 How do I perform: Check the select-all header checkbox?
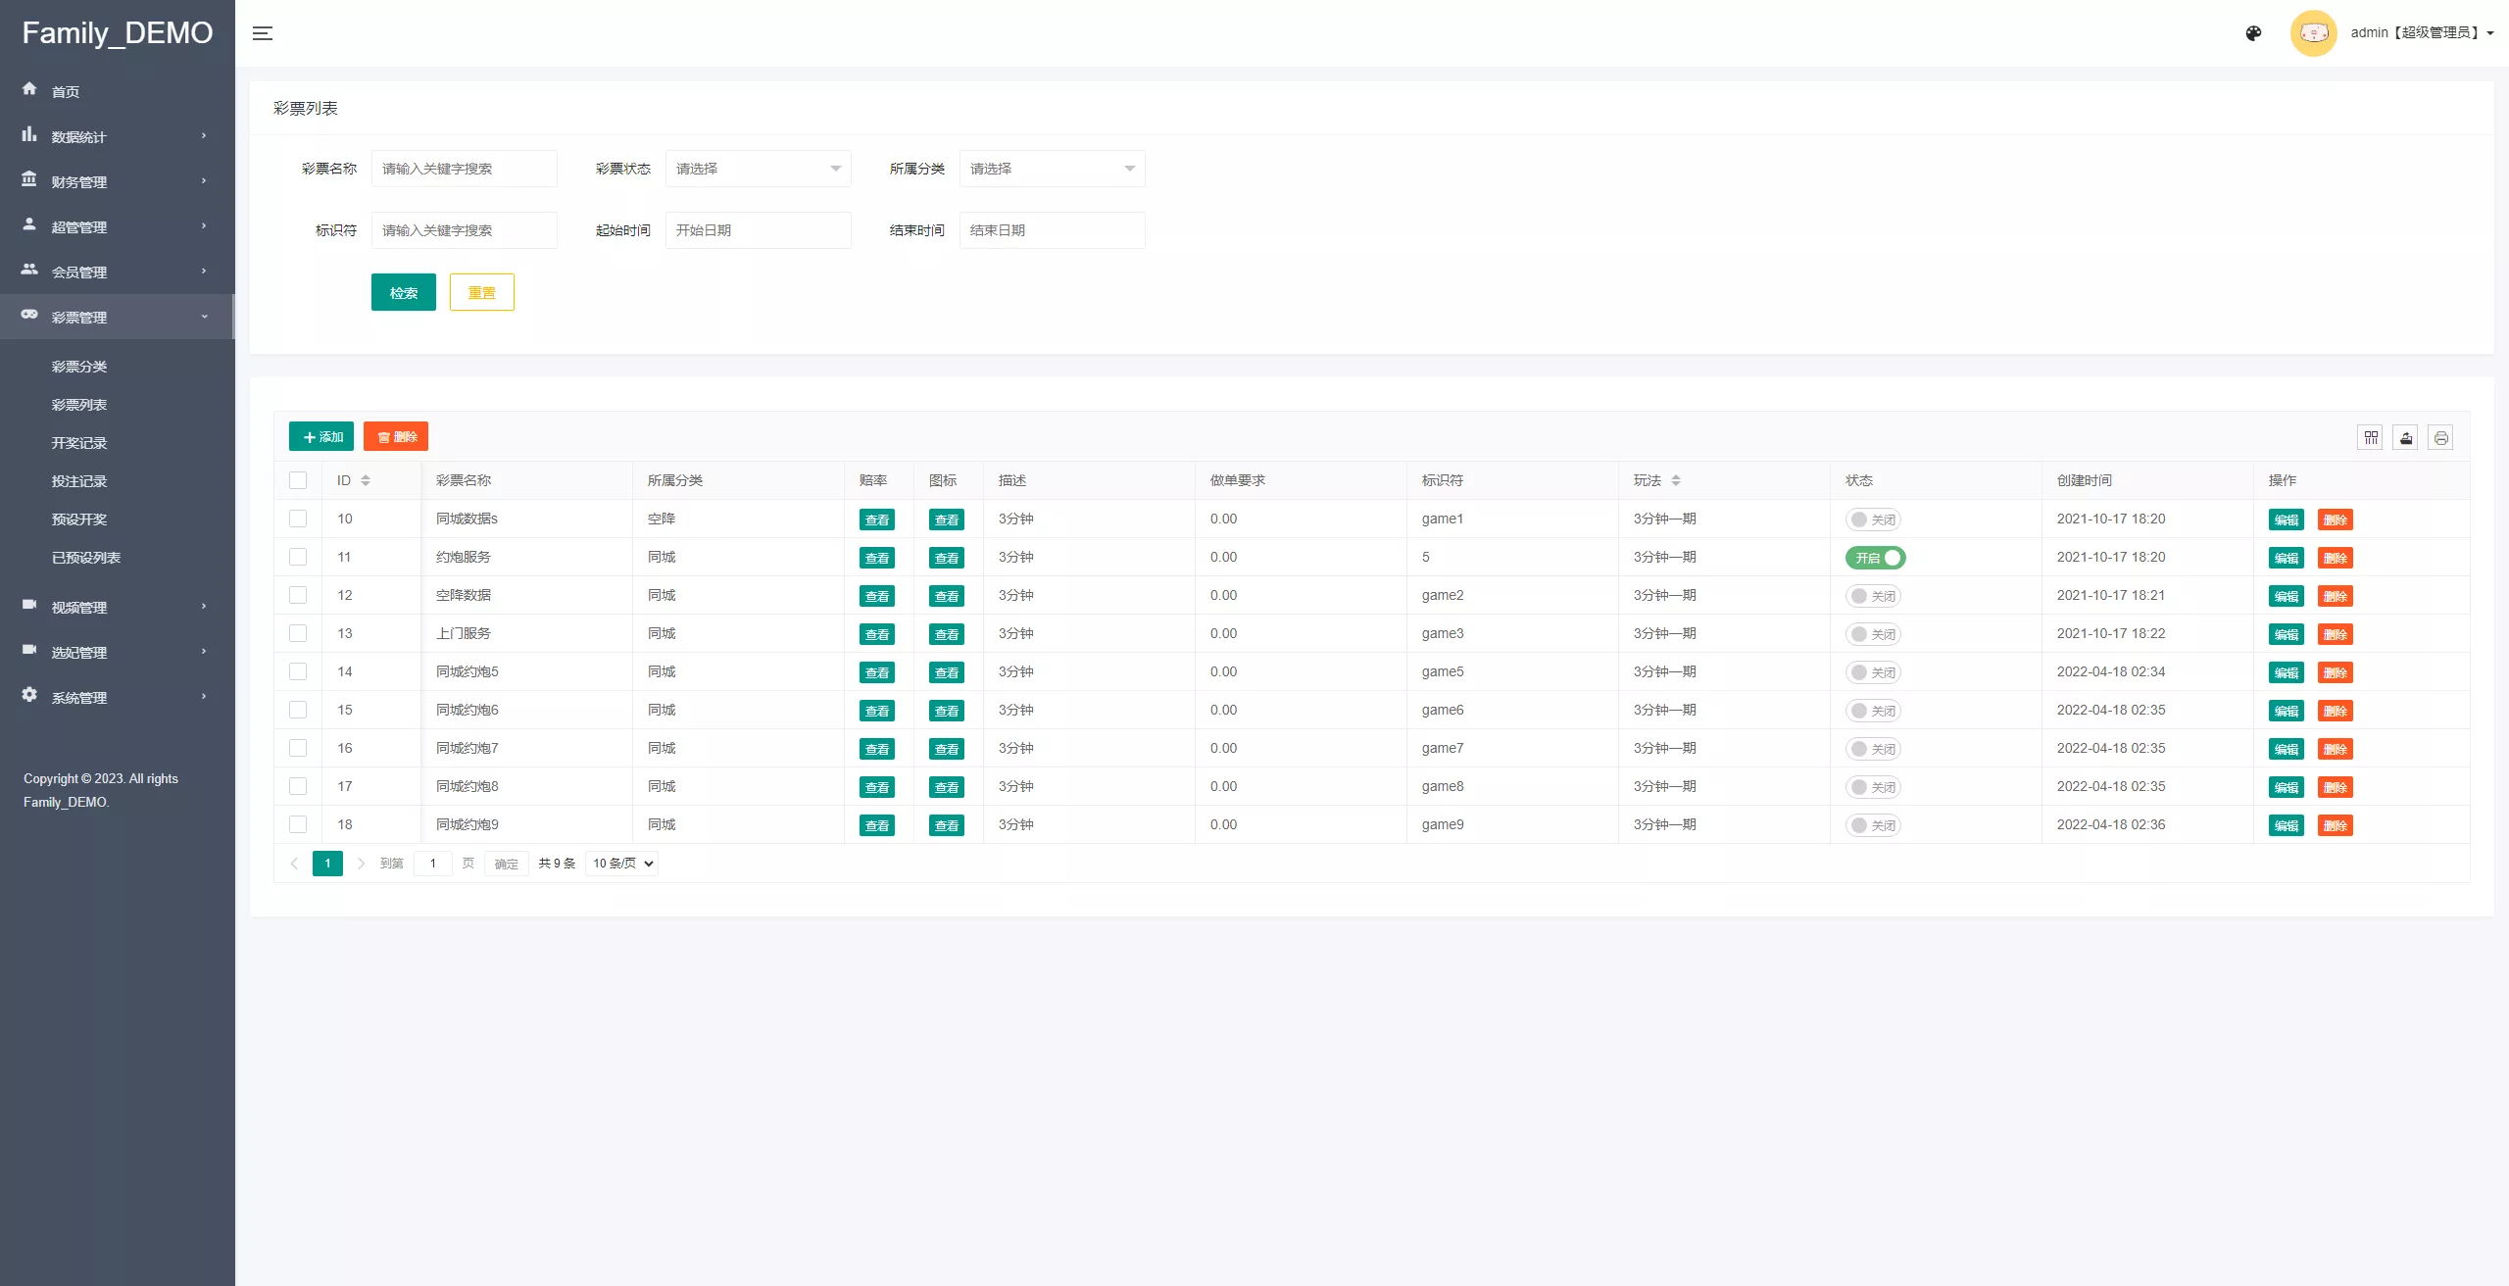[298, 480]
